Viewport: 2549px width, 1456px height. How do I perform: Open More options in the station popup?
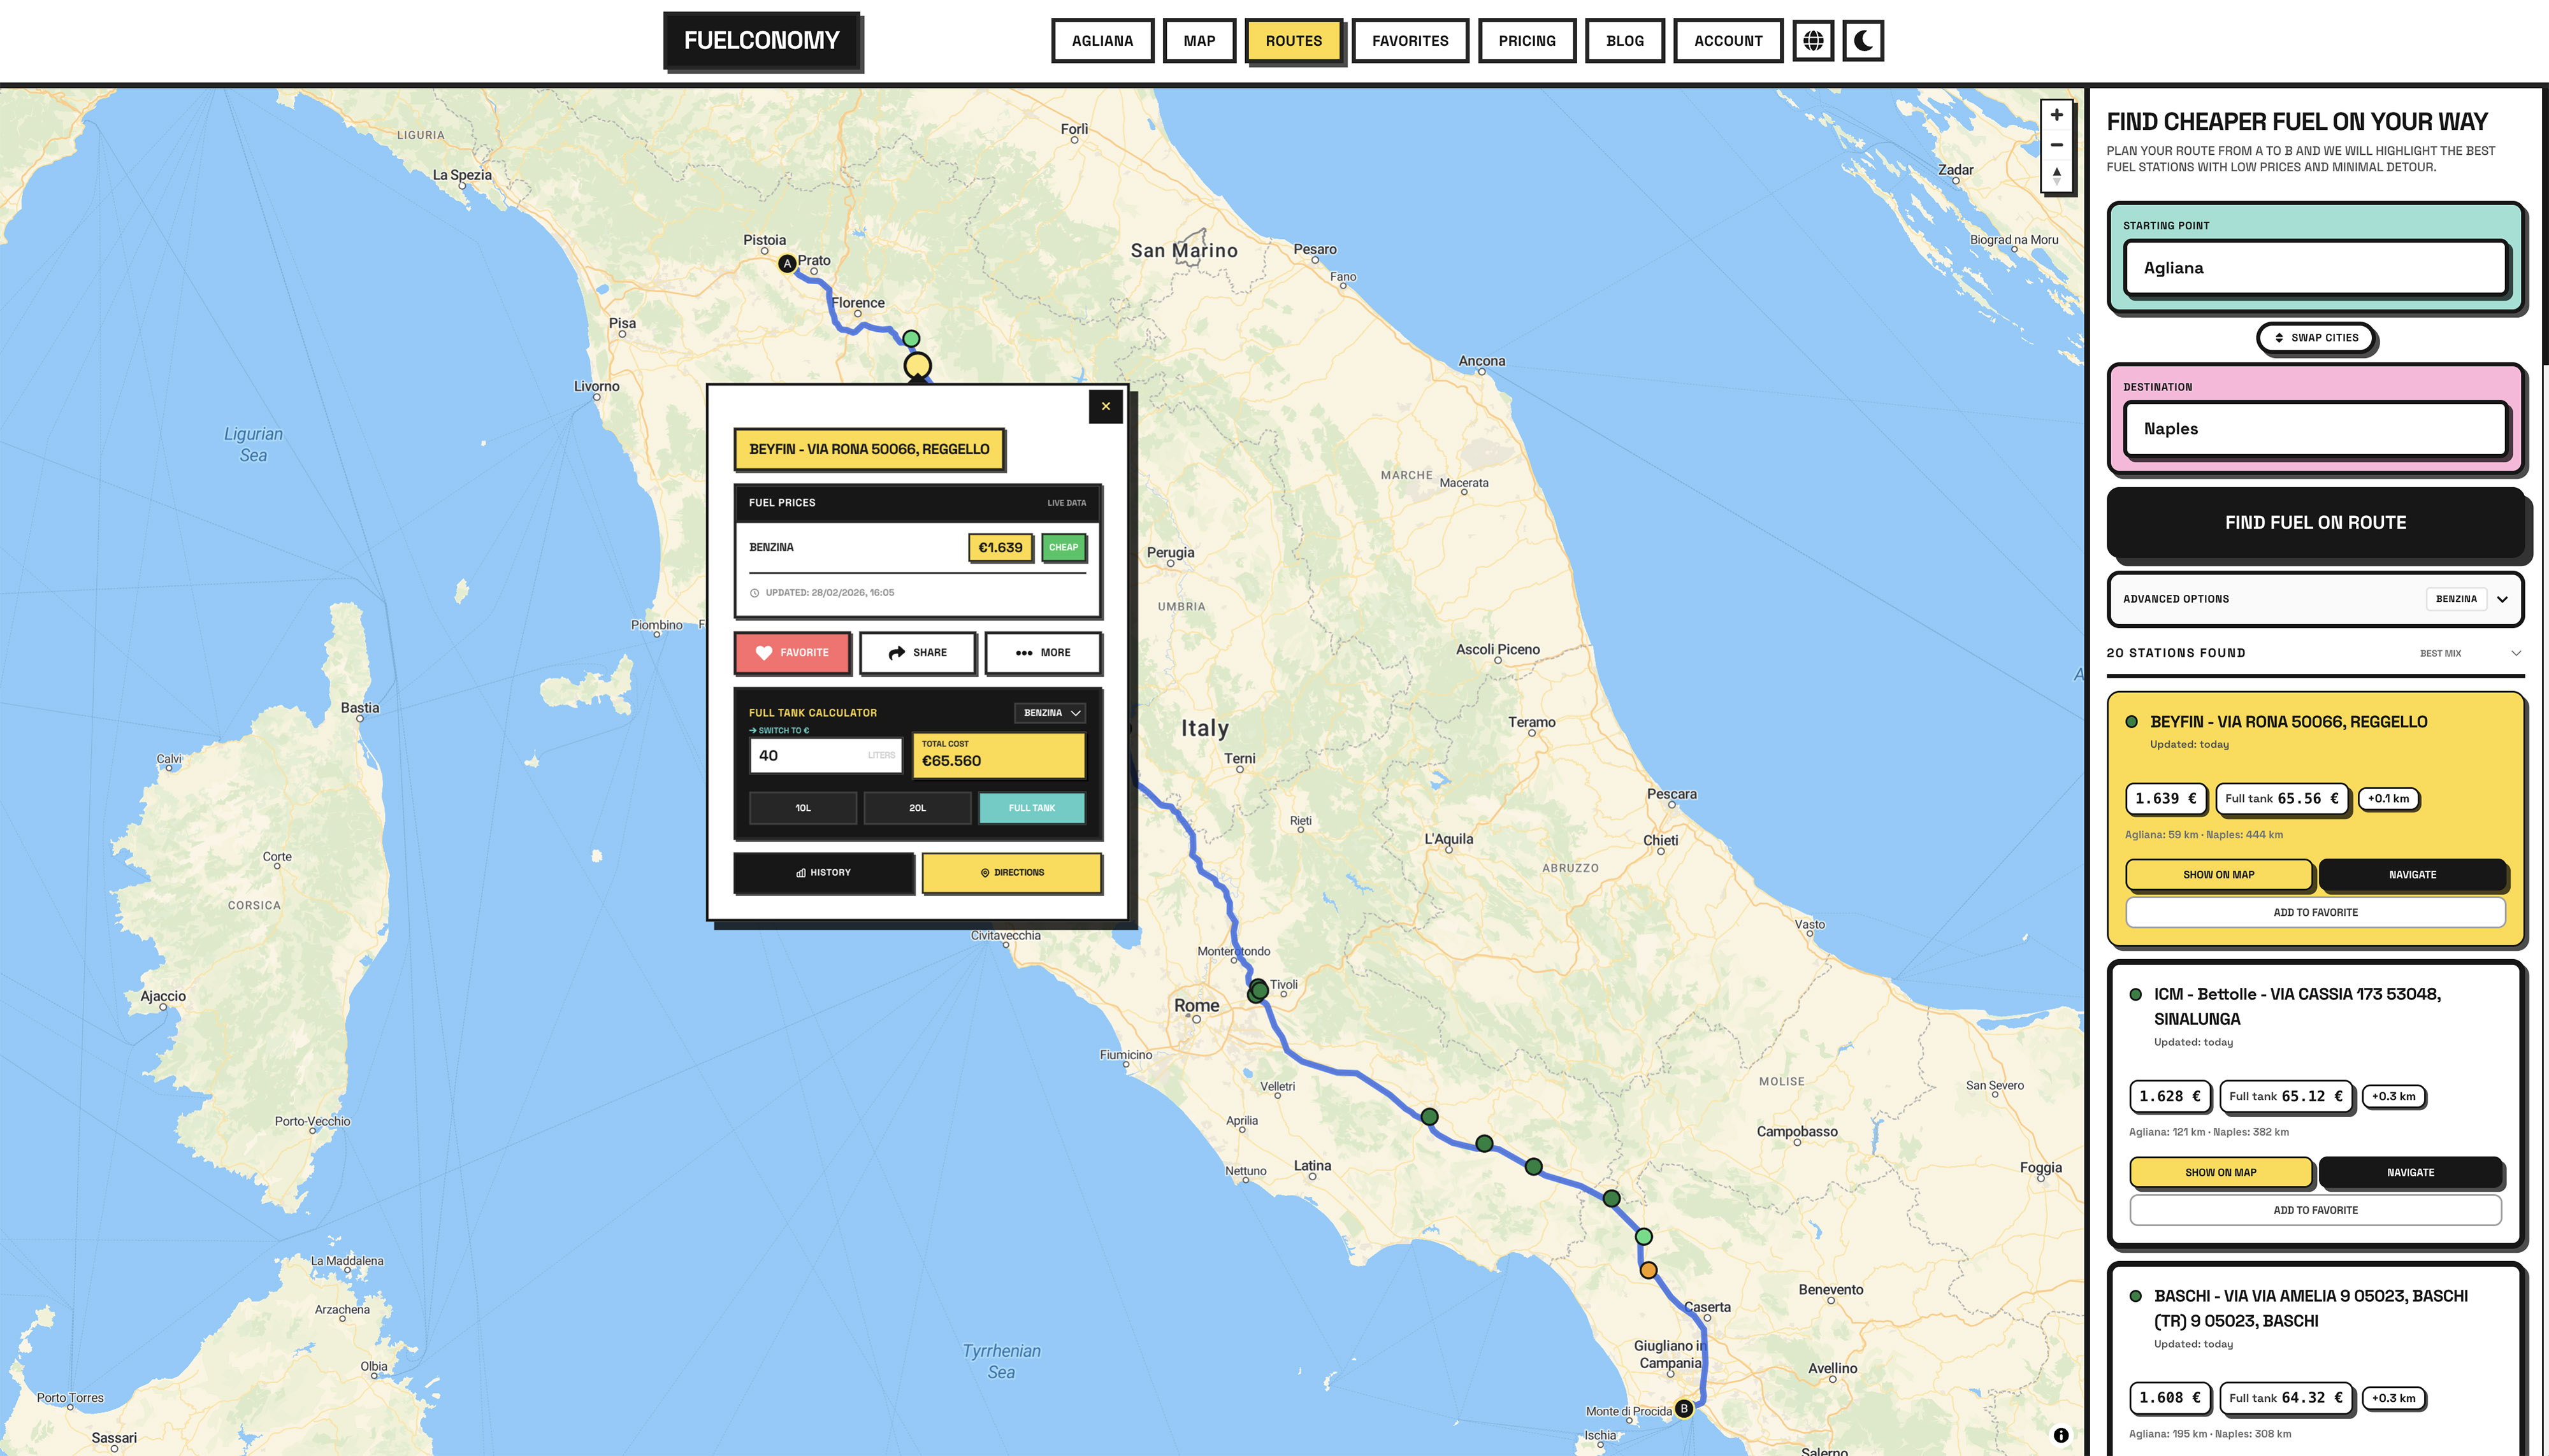1043,652
